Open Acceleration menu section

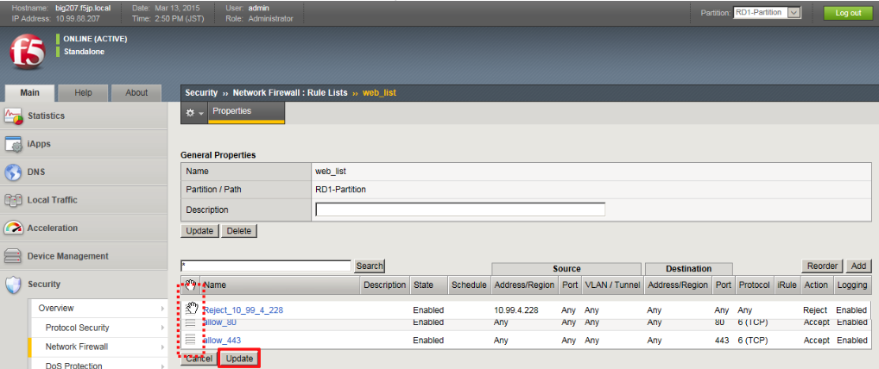pyautogui.click(x=84, y=228)
